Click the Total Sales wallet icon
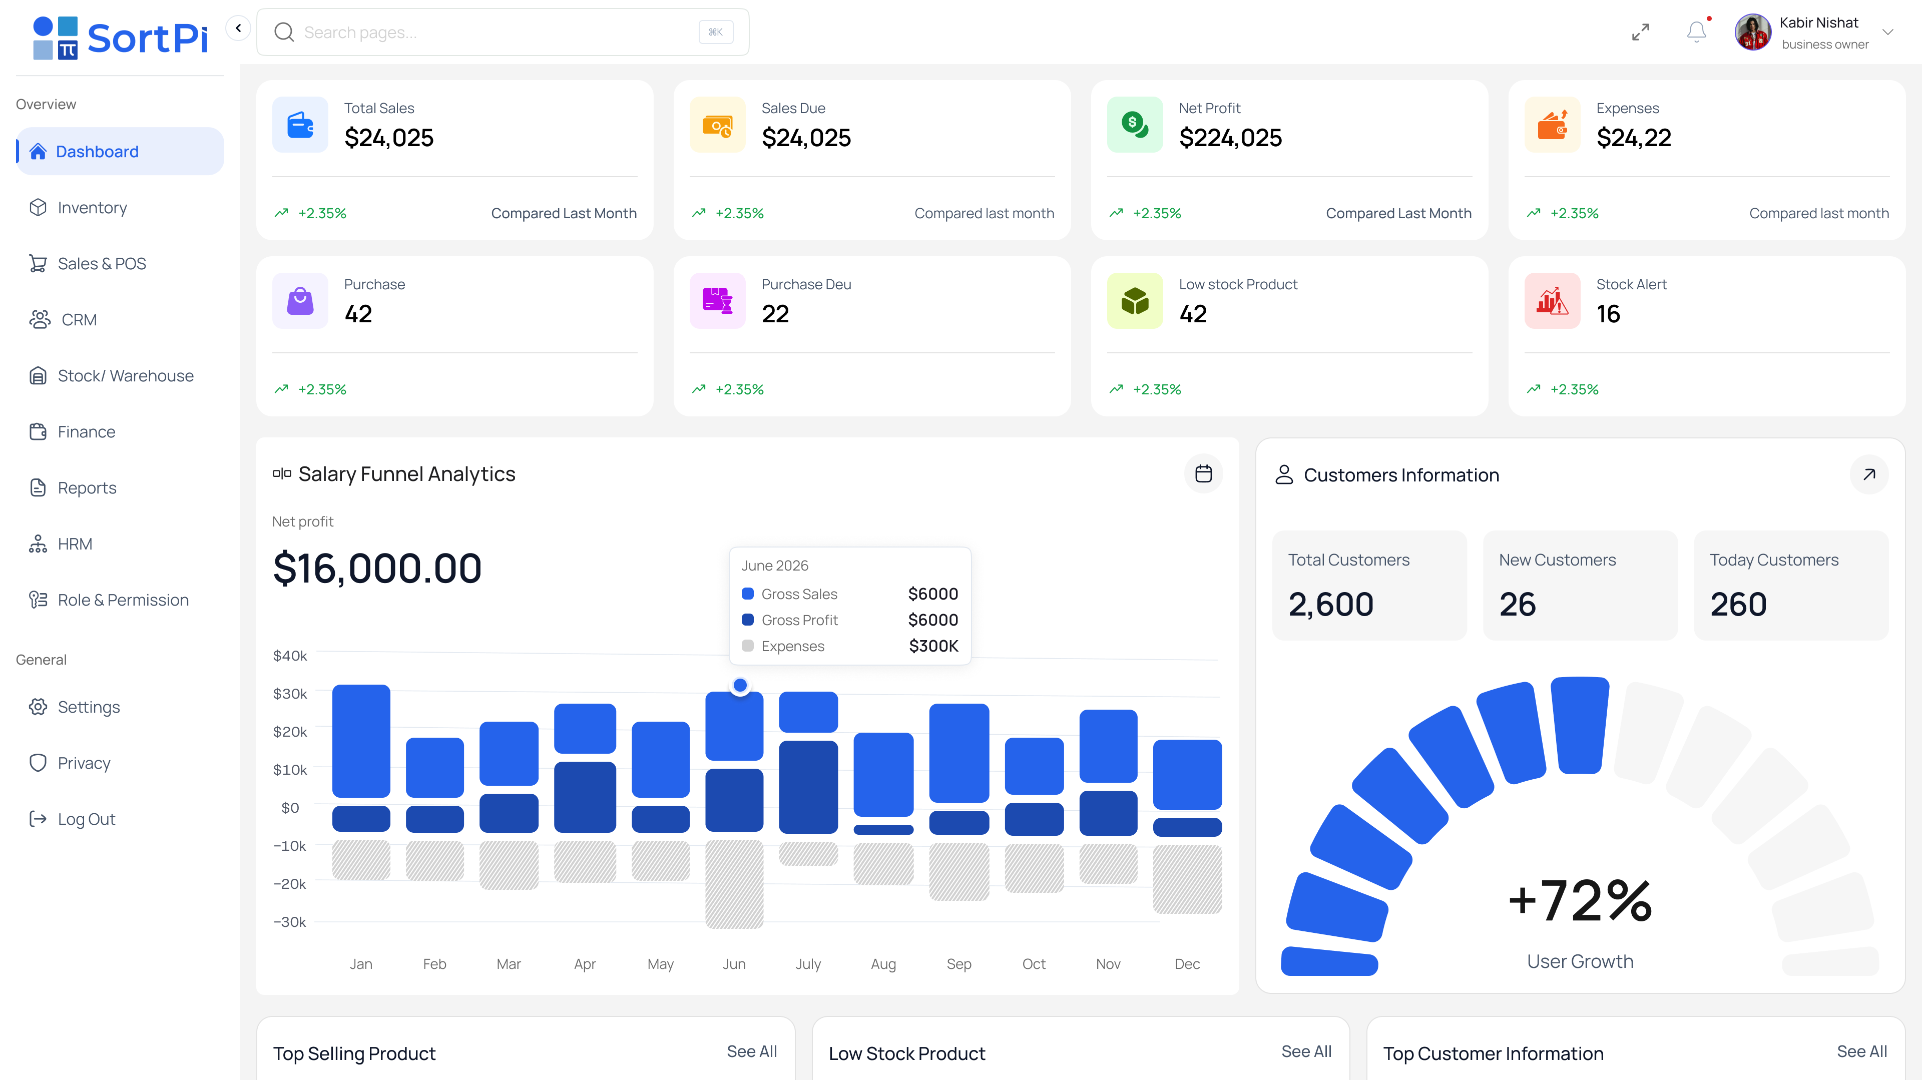 300,125
